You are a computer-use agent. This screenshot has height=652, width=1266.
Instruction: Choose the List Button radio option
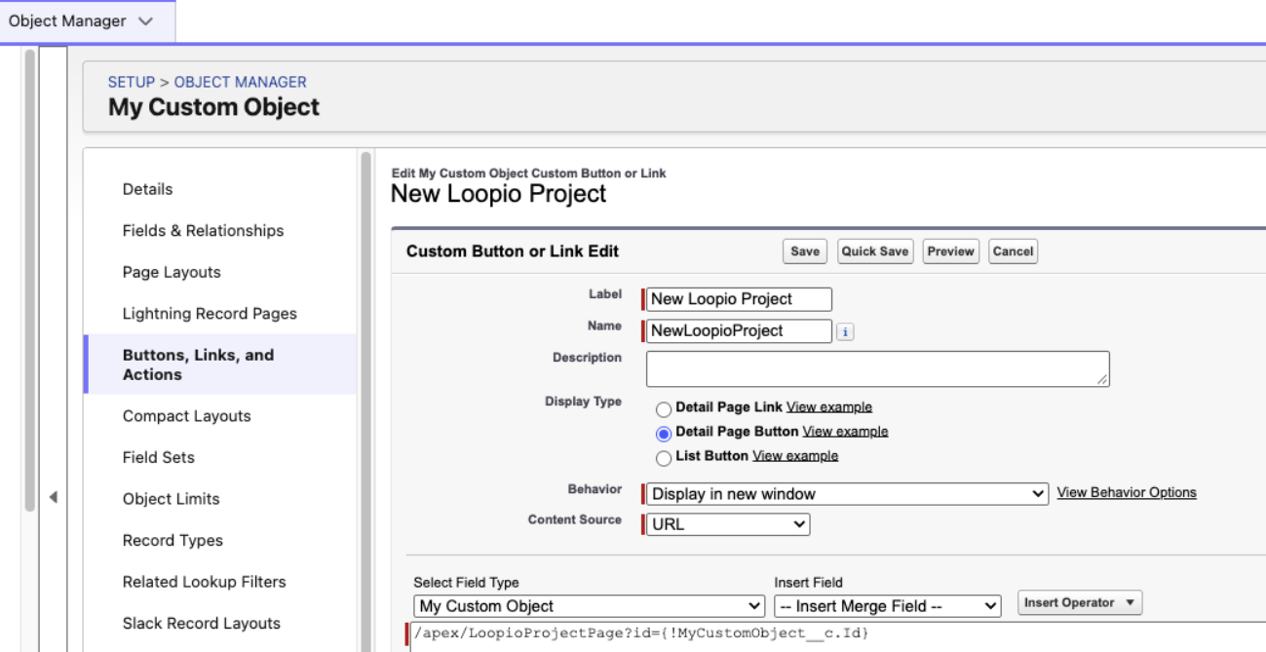pyautogui.click(x=664, y=458)
